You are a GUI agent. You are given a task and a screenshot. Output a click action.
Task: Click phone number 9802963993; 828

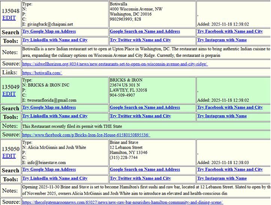click(x=125, y=19)
